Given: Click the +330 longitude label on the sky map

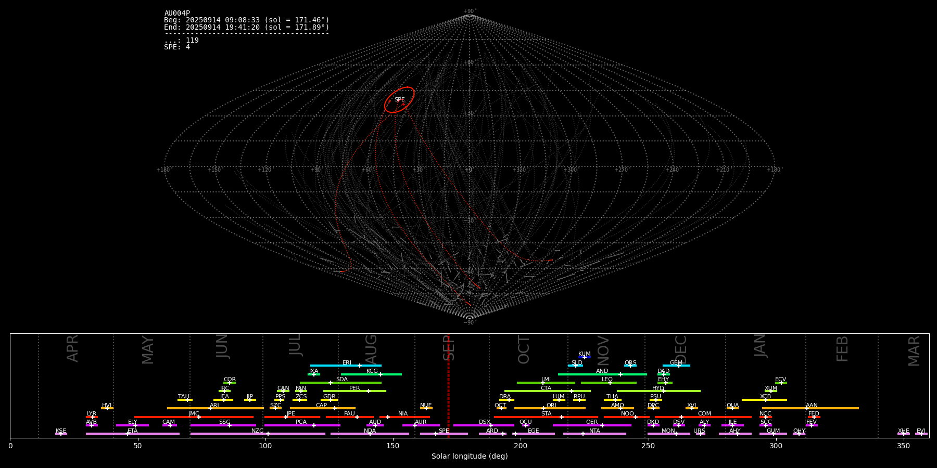Looking at the screenshot, I should (x=520, y=170).
